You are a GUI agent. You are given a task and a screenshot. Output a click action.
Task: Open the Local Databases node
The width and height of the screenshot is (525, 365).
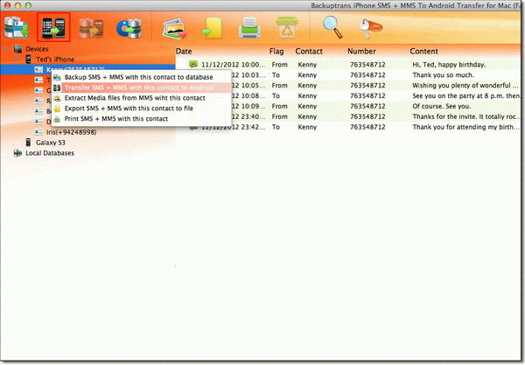pyautogui.click(x=50, y=152)
